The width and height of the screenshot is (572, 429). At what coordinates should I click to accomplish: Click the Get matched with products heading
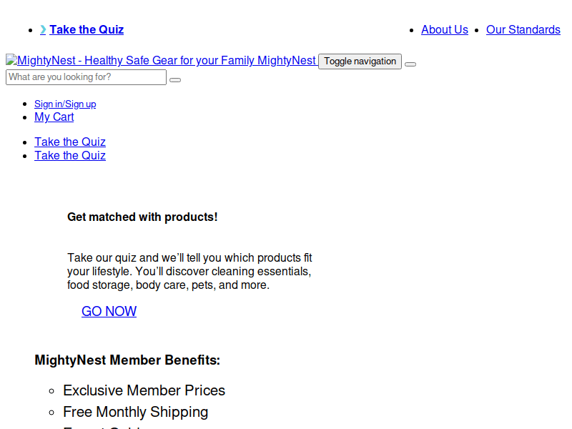[x=142, y=217]
